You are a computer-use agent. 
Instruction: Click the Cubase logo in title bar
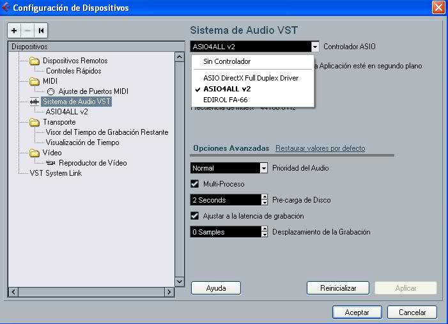[x=6, y=8]
